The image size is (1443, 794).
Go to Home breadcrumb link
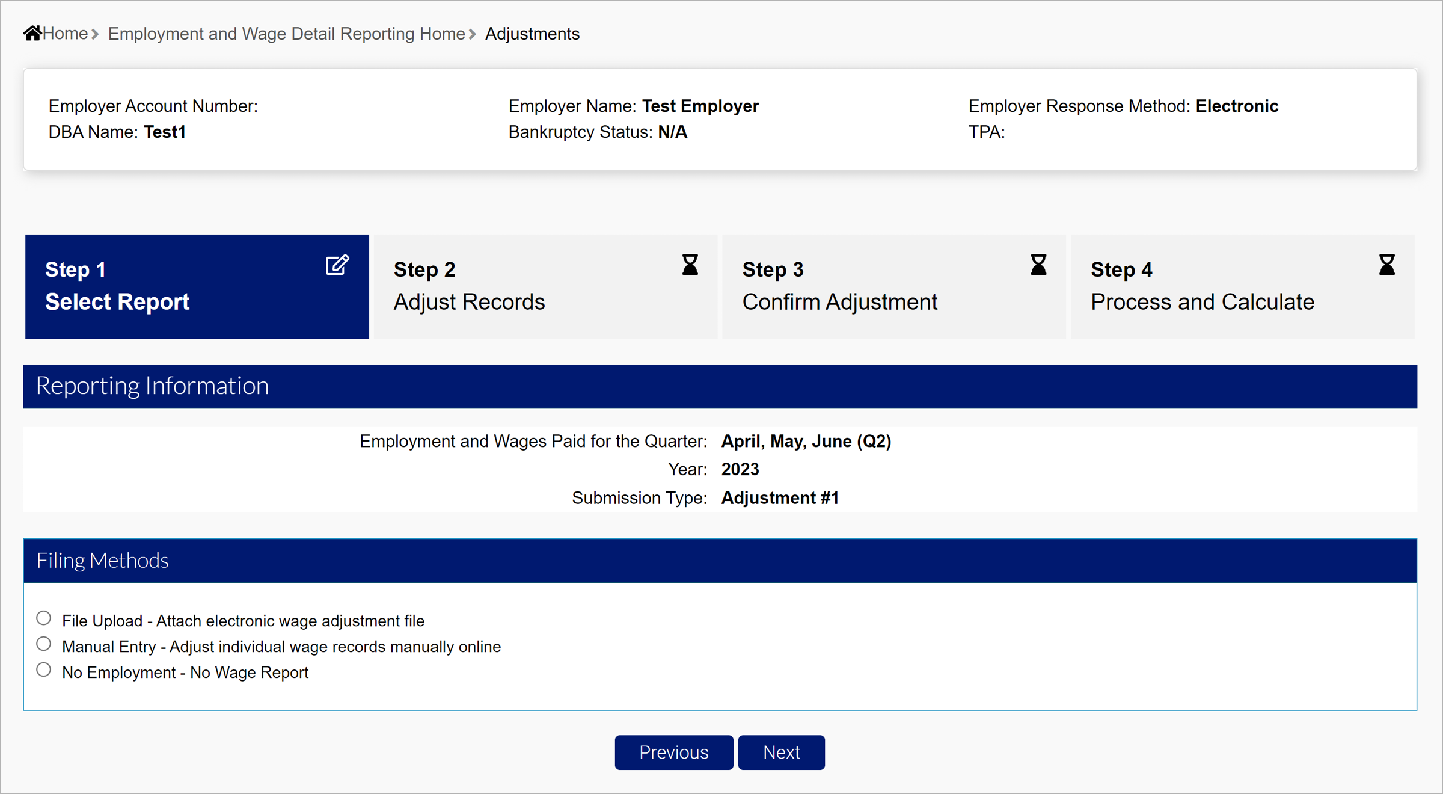click(x=65, y=34)
